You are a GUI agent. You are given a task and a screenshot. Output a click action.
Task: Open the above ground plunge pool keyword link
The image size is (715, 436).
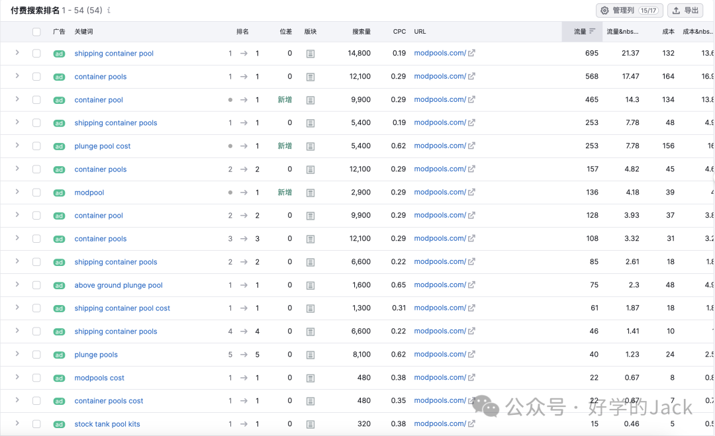pyautogui.click(x=119, y=285)
